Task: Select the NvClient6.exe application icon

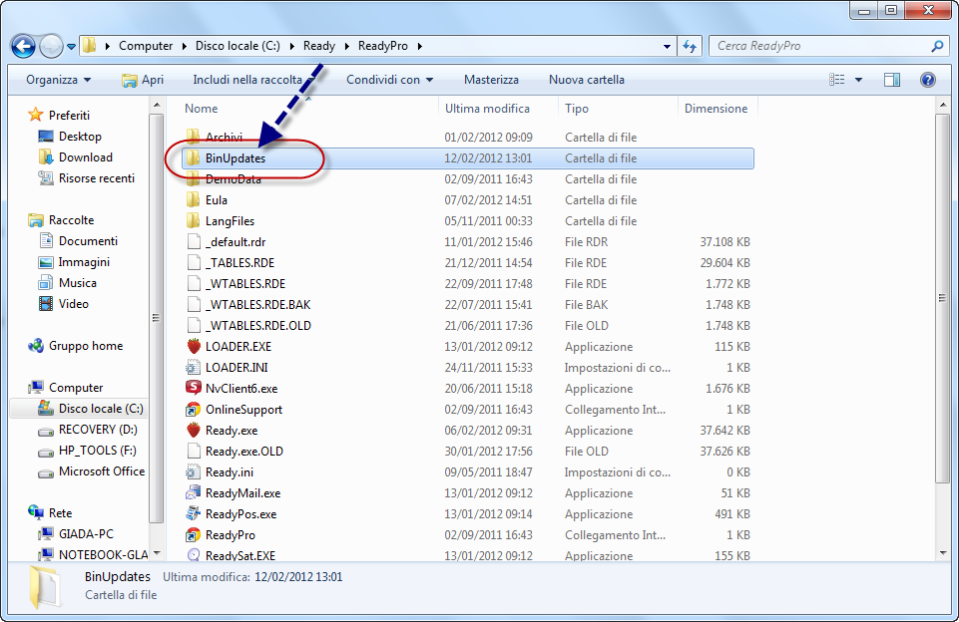Action: pyautogui.click(x=194, y=388)
